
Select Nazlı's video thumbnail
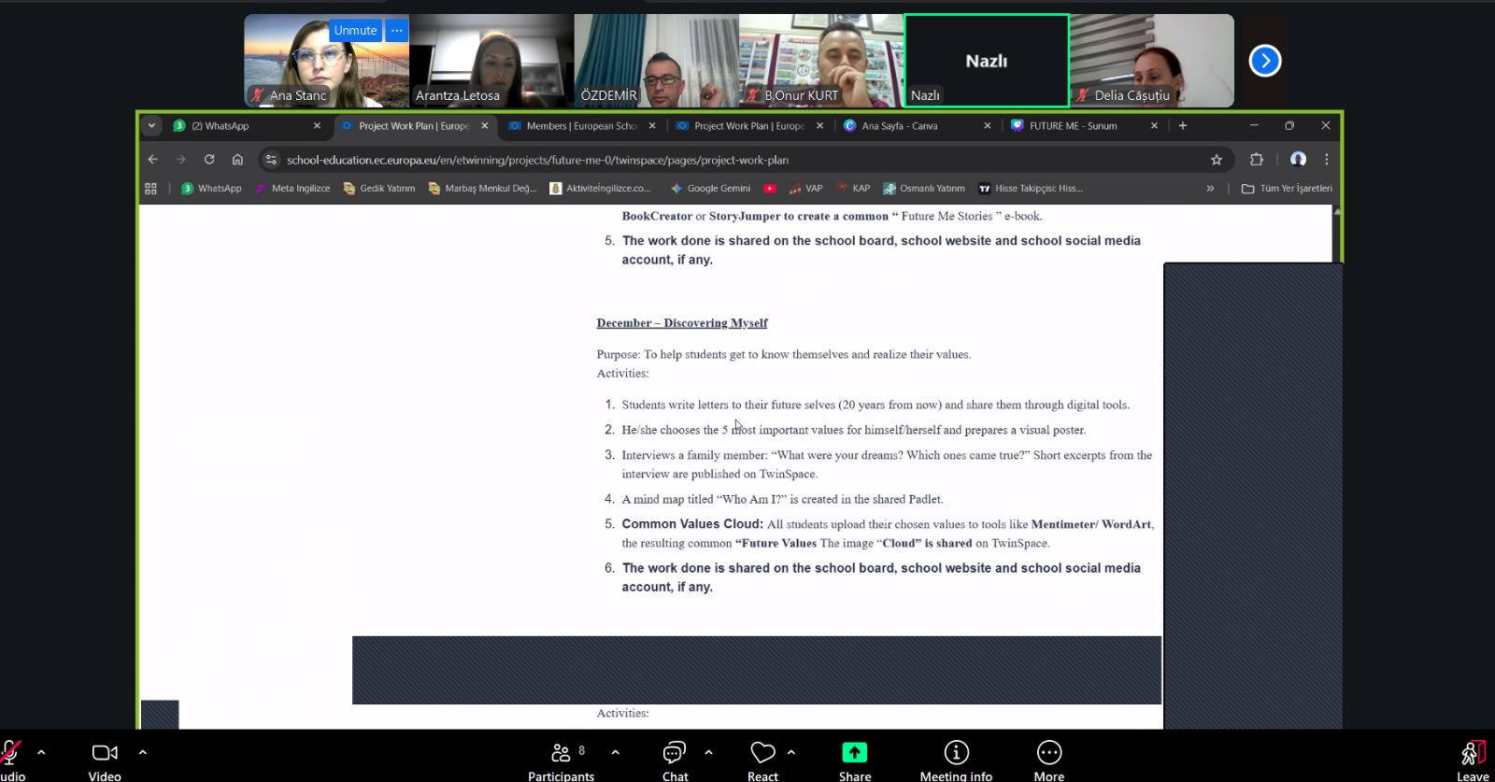(986, 61)
